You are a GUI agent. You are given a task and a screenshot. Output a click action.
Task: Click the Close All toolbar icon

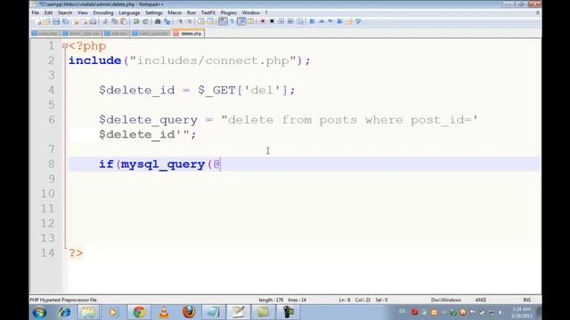tap(85, 21)
